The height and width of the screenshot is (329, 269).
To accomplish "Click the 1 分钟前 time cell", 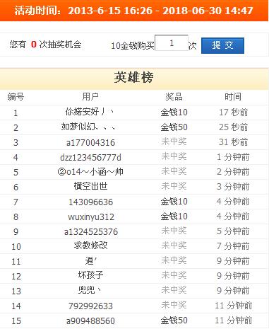I will coord(233,157).
